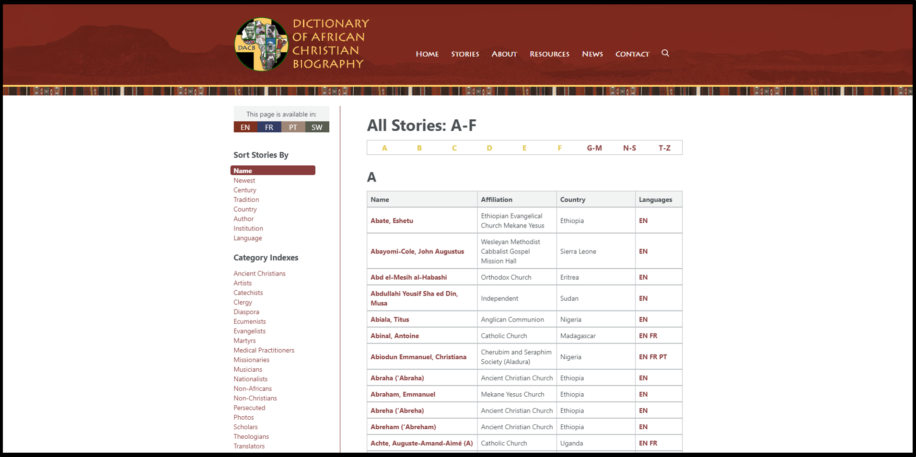Image resolution: width=916 pixels, height=457 pixels.
Task: Switch page language to French (FR)
Action: point(269,127)
